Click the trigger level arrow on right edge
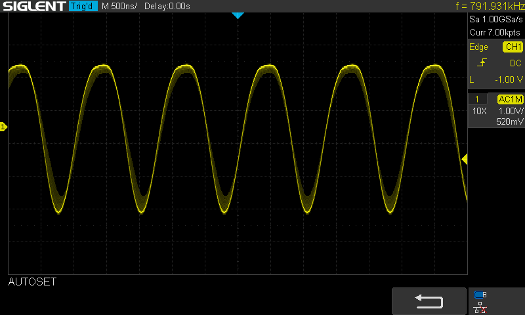525x315 pixels. pos(464,159)
